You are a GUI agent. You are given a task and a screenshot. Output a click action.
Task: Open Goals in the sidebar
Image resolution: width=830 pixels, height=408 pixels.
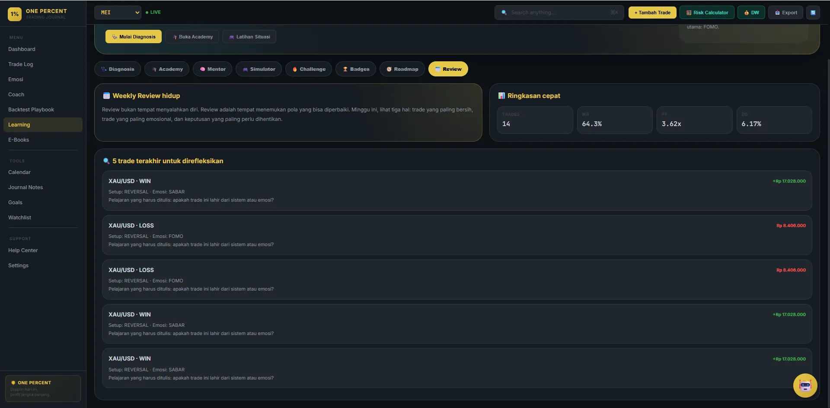point(43,202)
